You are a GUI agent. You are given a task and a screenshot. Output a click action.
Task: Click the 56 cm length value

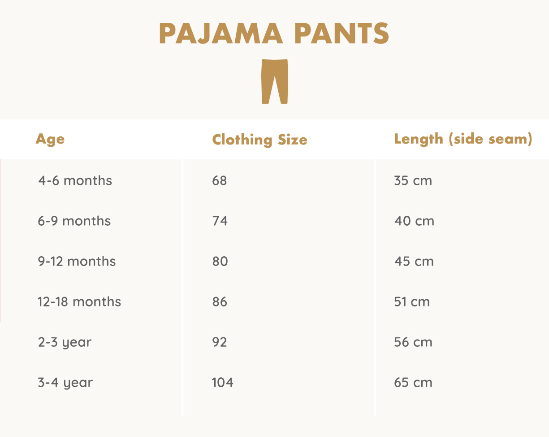pos(413,342)
